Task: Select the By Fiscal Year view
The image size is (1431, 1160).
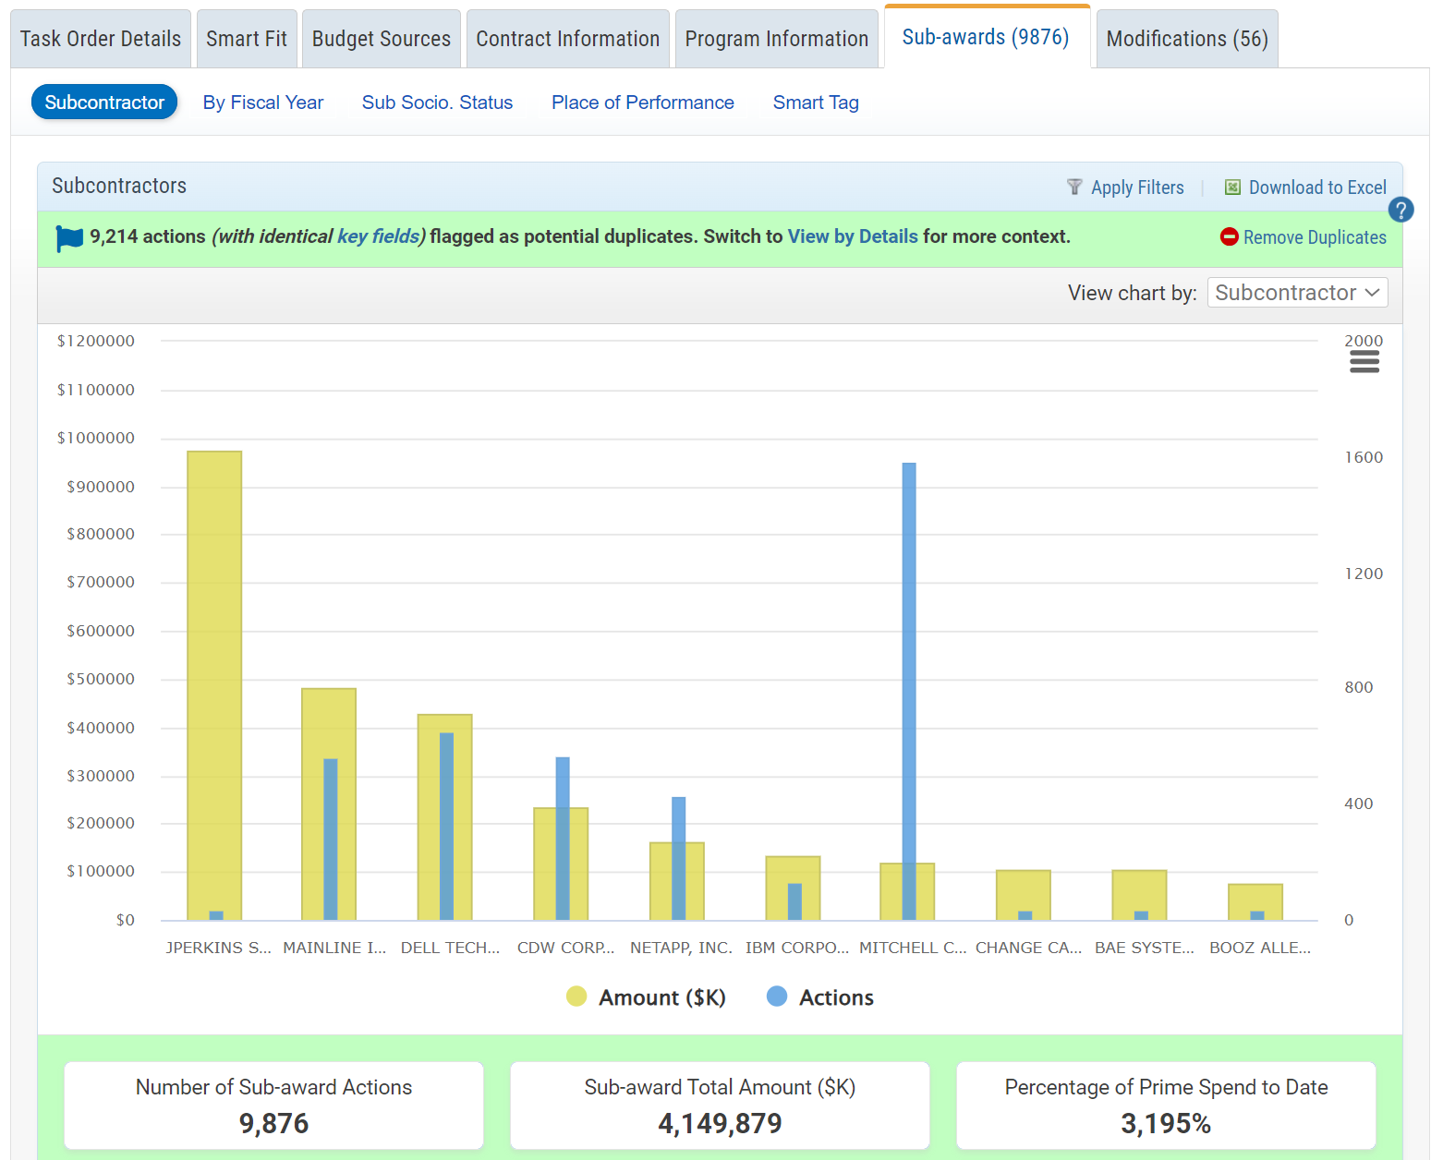Action: [x=263, y=103]
